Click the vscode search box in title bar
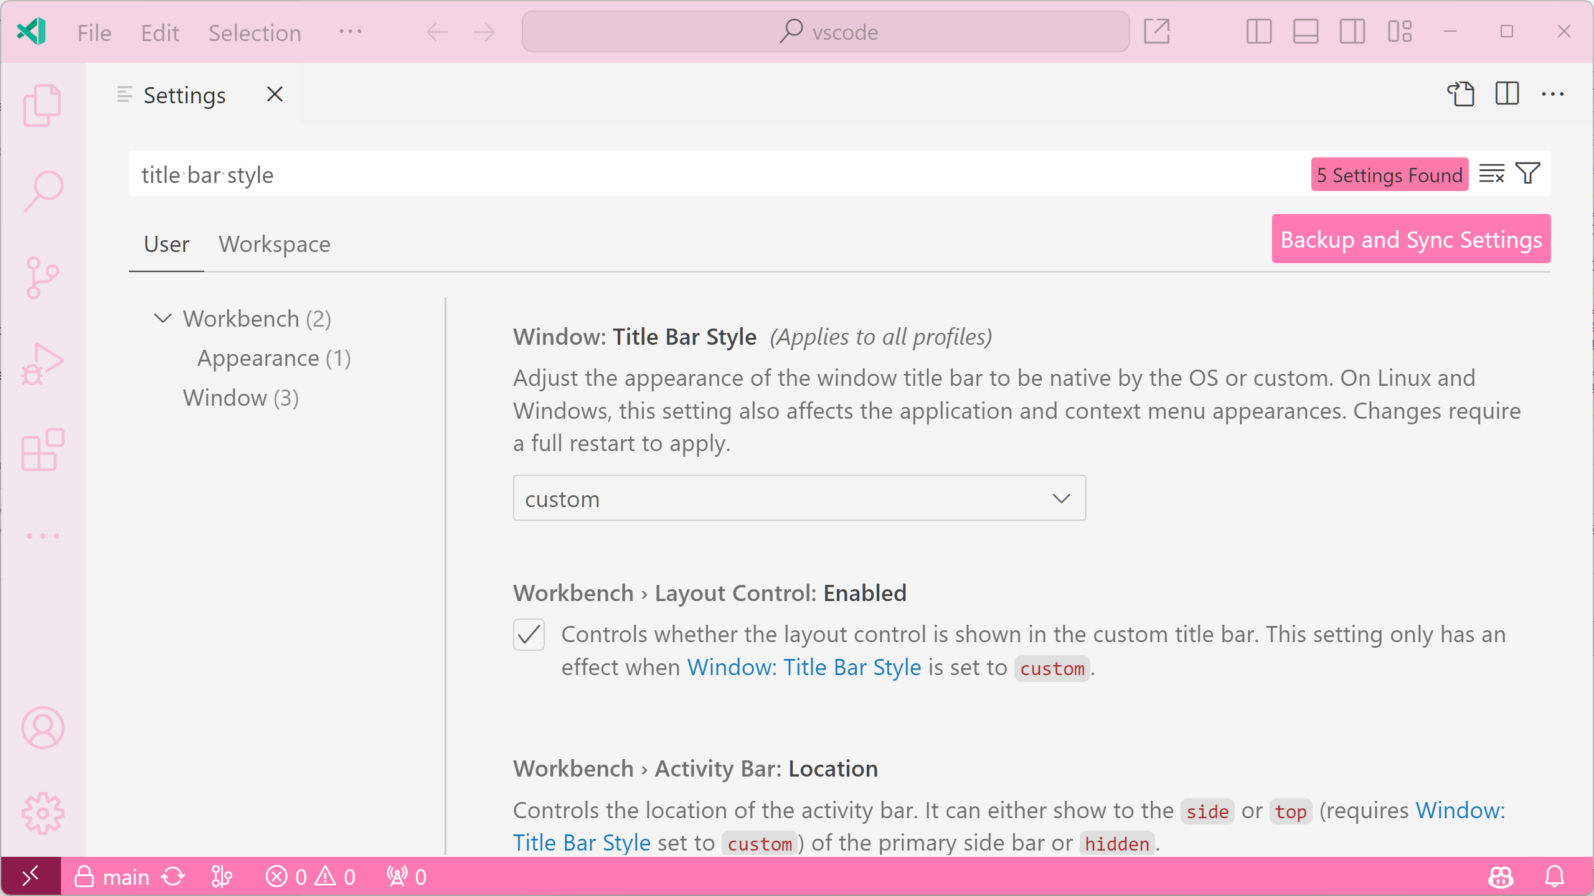1594x896 pixels. 825,31
